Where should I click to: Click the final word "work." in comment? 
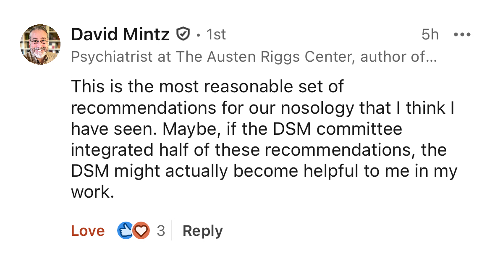pos(92,192)
